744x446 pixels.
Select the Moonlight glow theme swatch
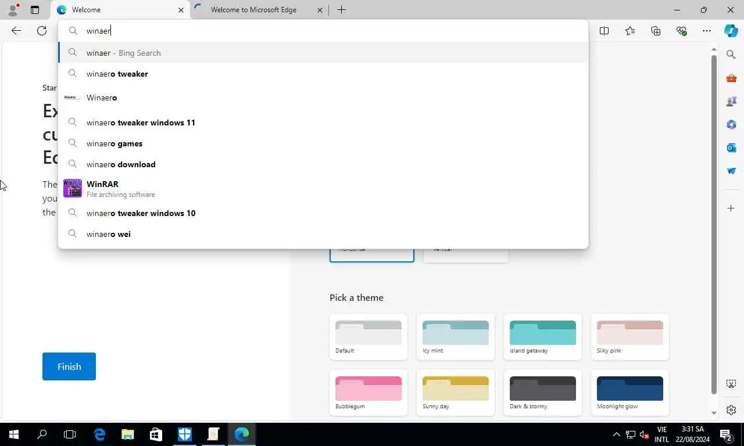630,393
